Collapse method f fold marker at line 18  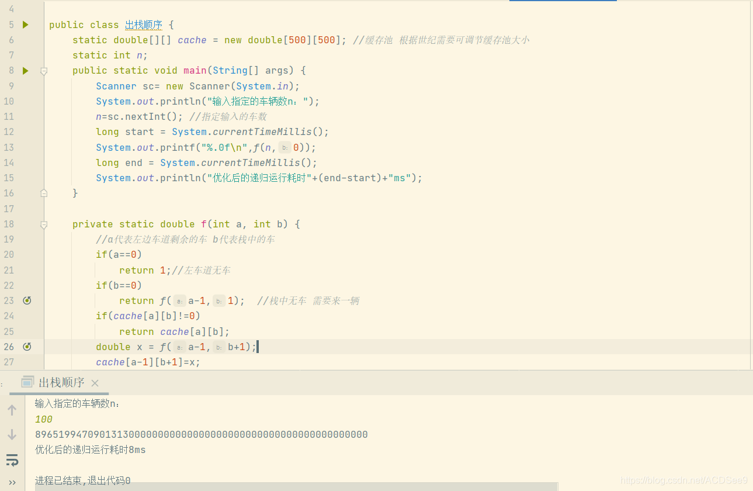coord(44,224)
